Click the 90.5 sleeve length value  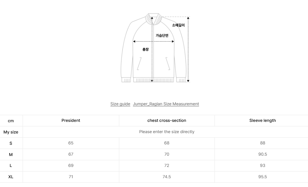click(x=262, y=154)
